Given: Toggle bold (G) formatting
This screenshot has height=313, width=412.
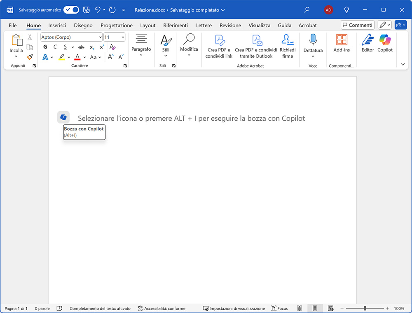Looking at the screenshot, I should coord(45,47).
